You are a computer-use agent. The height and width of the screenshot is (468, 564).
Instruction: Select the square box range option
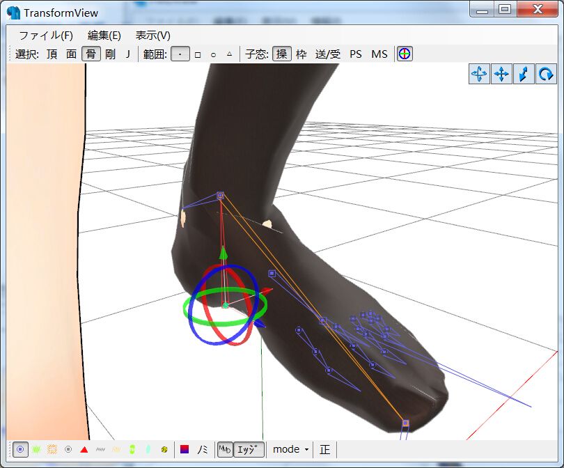tap(198, 54)
